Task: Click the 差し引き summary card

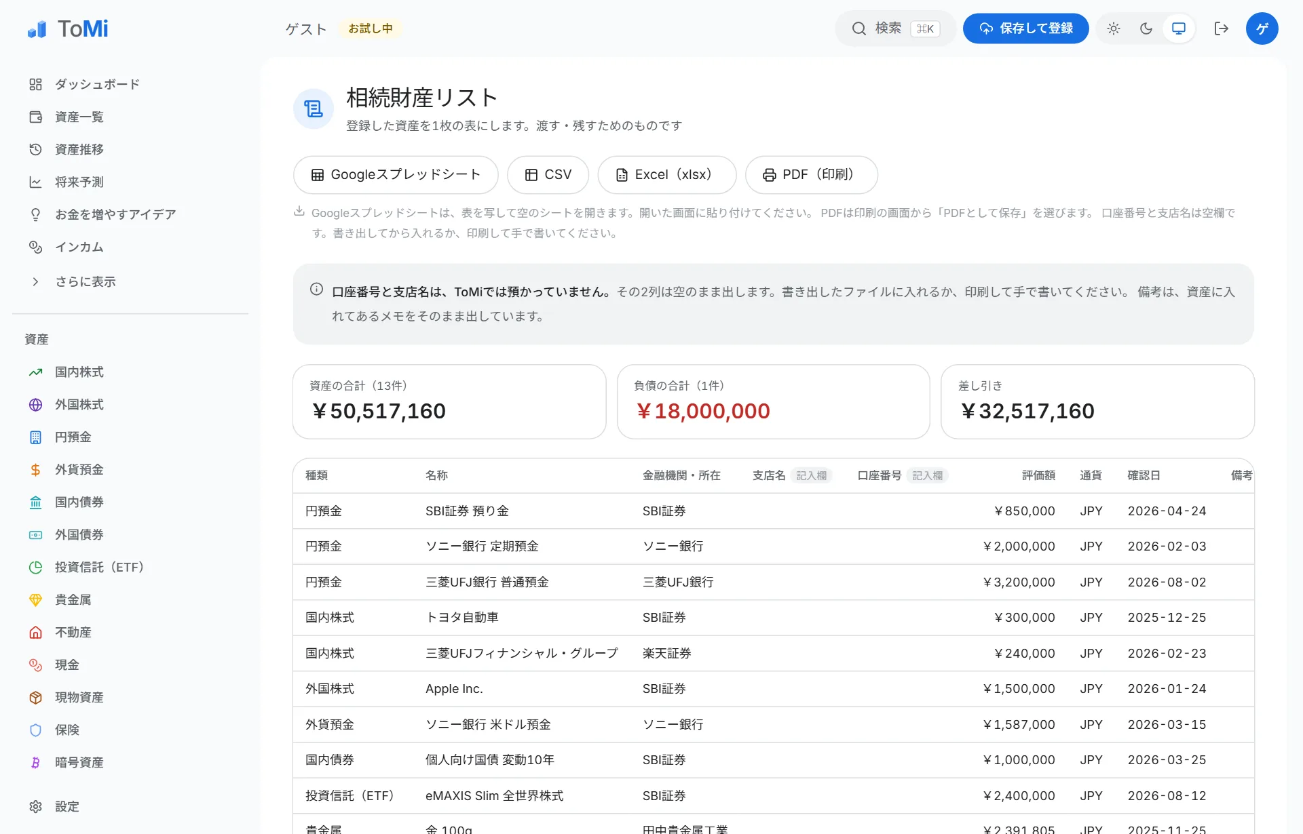Action: point(1097,401)
